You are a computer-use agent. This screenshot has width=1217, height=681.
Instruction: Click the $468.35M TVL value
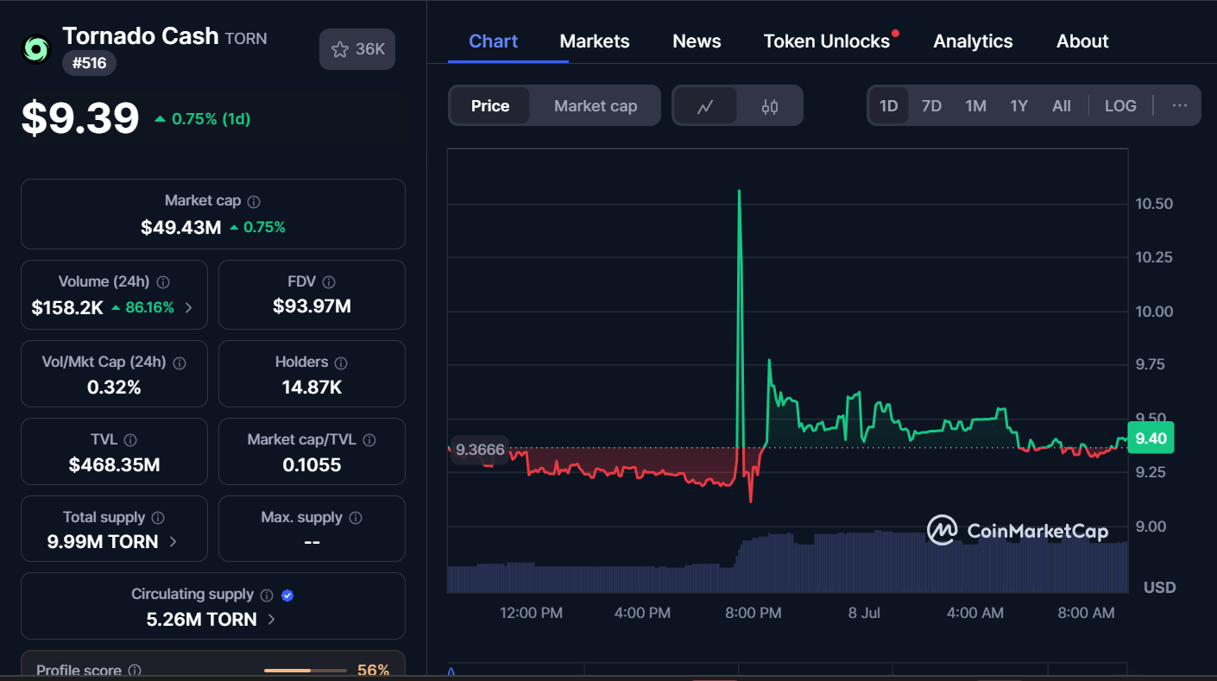pyautogui.click(x=114, y=465)
